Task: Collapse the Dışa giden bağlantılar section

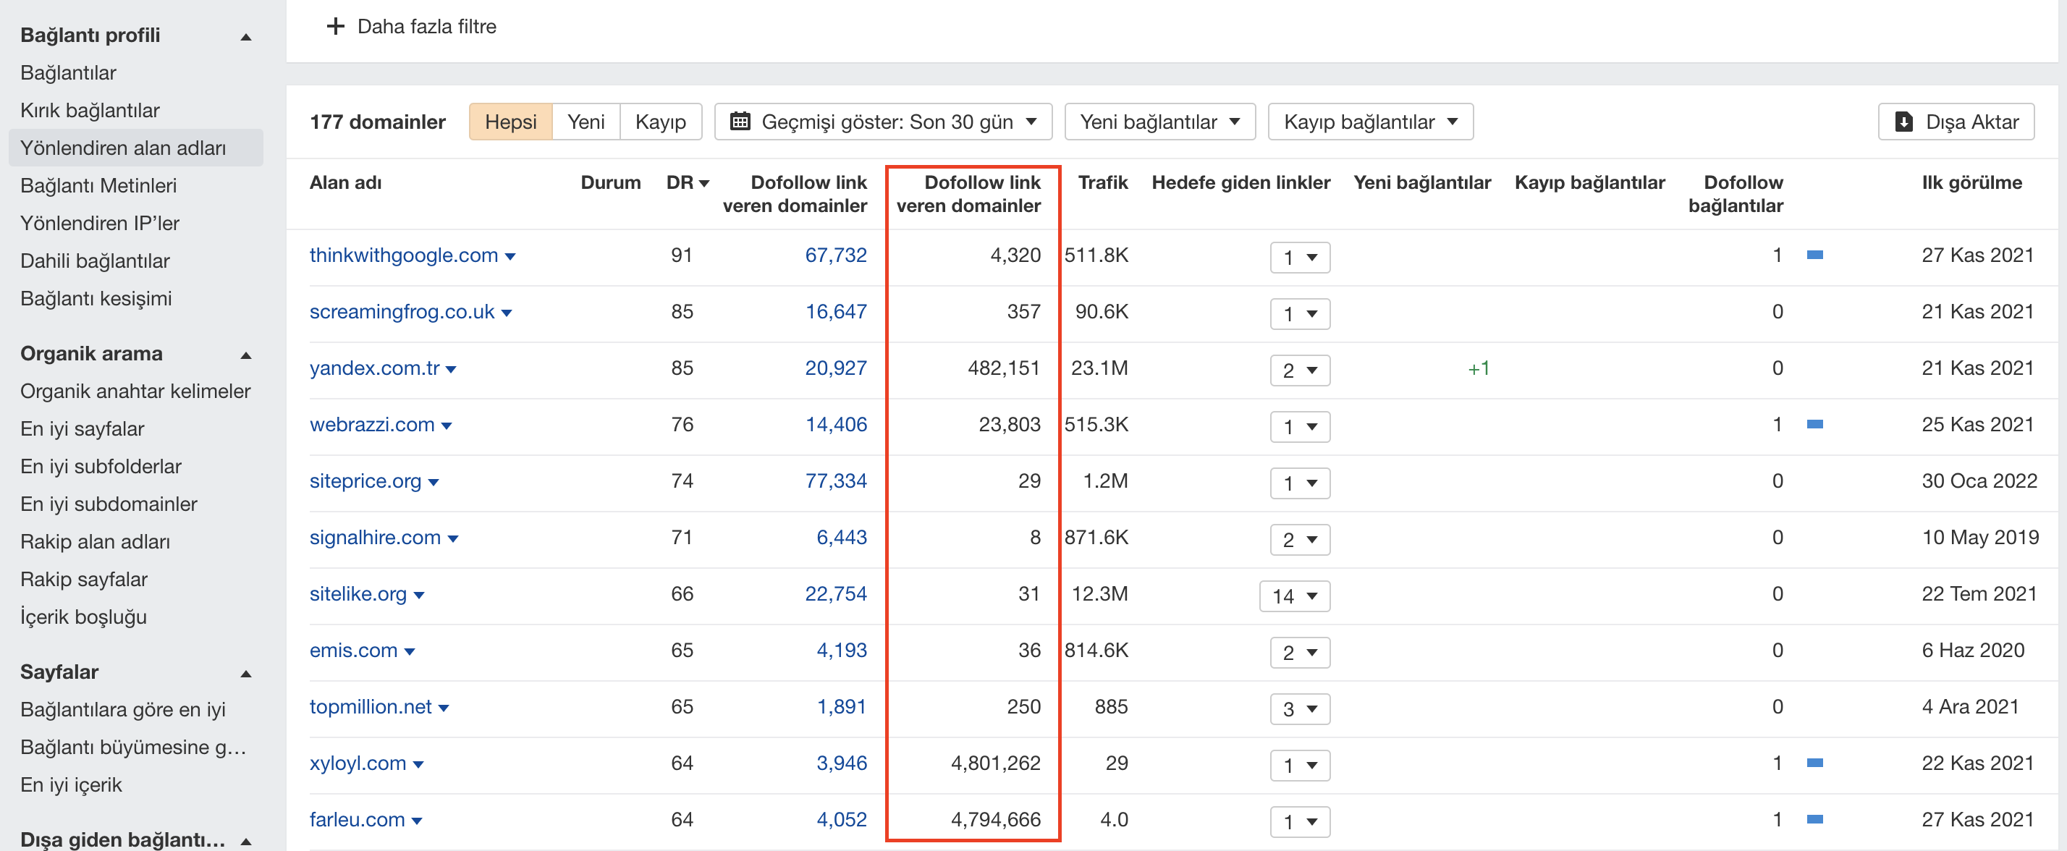Action: pos(246,842)
